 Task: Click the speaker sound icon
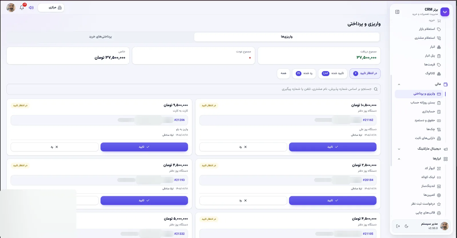coord(31,8)
